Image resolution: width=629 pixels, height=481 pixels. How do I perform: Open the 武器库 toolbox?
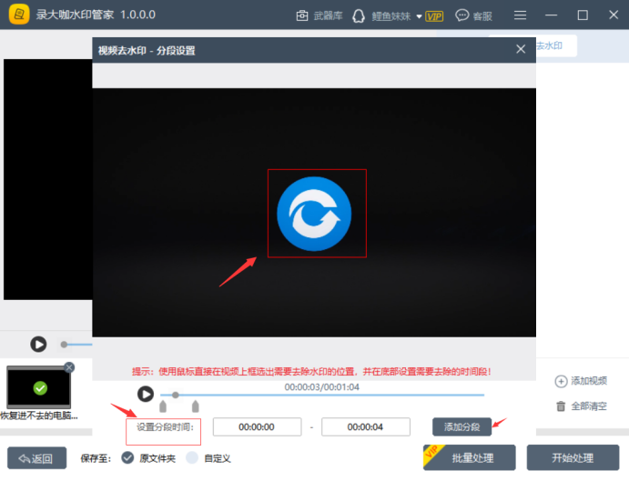pyautogui.click(x=320, y=15)
